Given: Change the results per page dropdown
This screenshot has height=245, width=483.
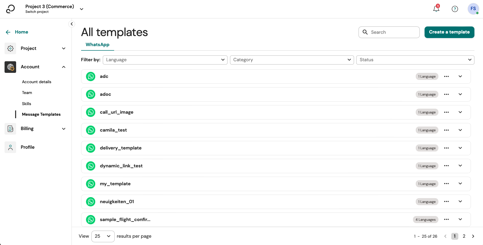Looking at the screenshot, I should (103, 236).
